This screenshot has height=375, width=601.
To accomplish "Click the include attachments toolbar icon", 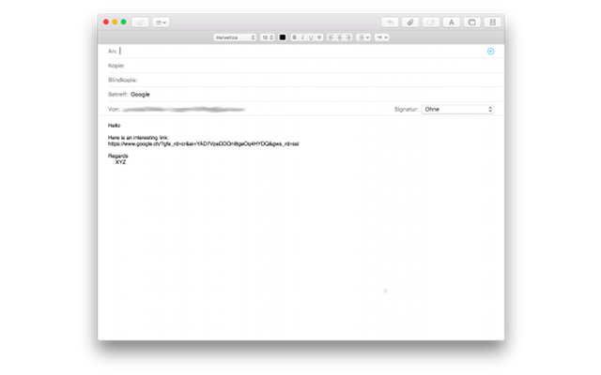I will coord(431,22).
